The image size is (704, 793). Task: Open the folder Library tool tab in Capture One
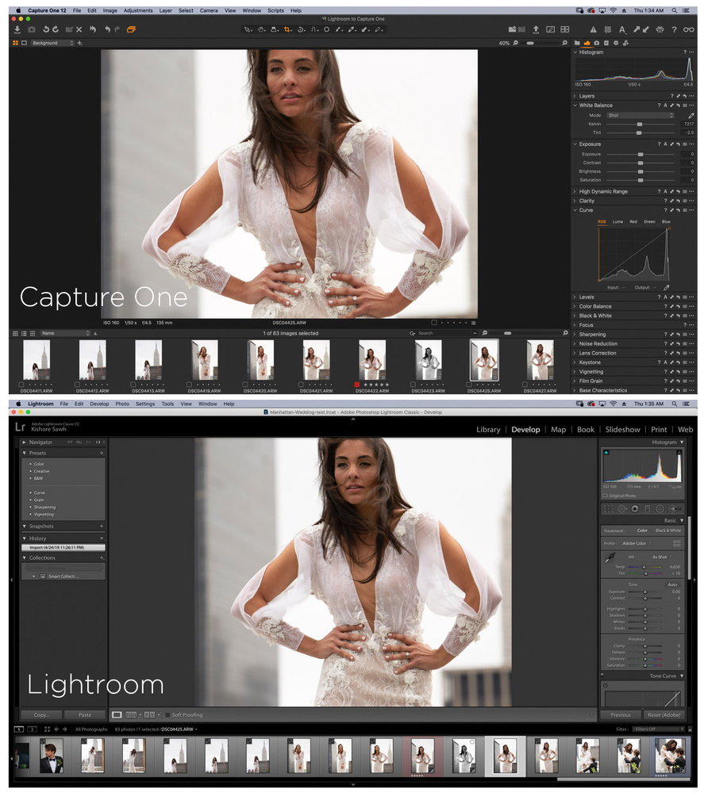(577, 43)
